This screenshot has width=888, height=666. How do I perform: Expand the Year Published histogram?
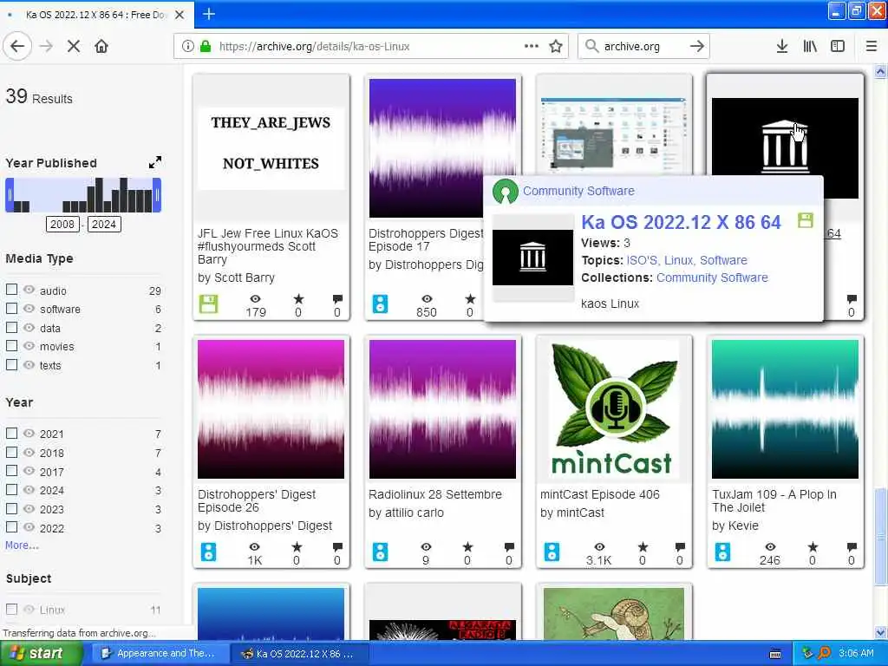[x=154, y=162]
